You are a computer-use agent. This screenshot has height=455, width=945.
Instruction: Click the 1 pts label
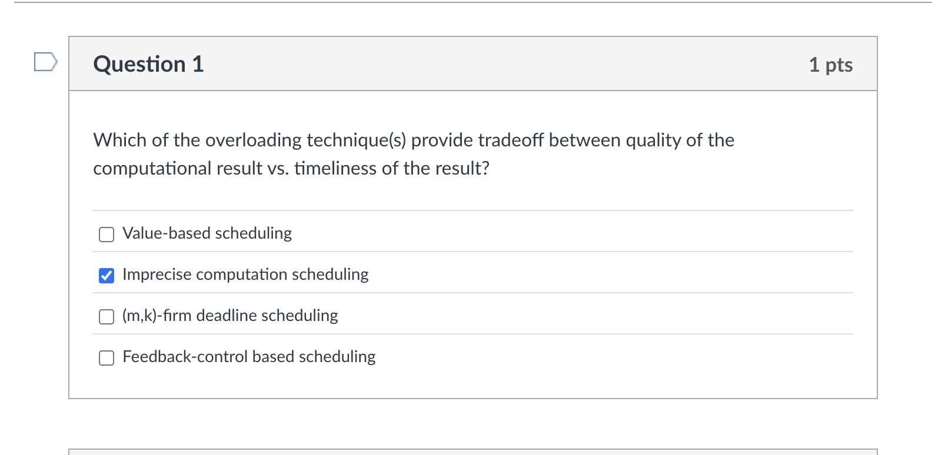coord(831,65)
